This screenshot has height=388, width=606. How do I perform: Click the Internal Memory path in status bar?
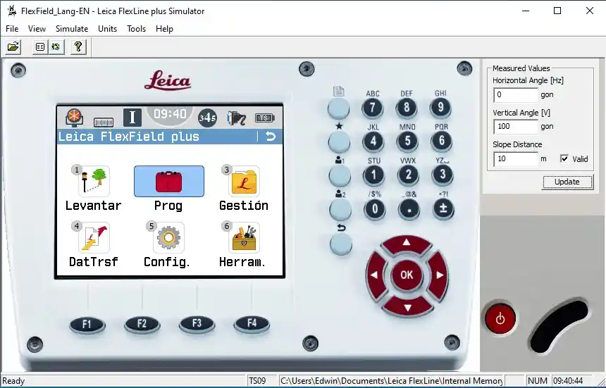(x=391, y=381)
